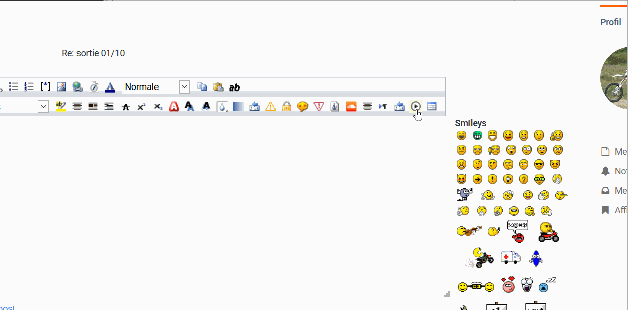Image resolution: width=628 pixels, height=310 pixels.
Task: Apply gradient effect icon
Action: click(238, 106)
